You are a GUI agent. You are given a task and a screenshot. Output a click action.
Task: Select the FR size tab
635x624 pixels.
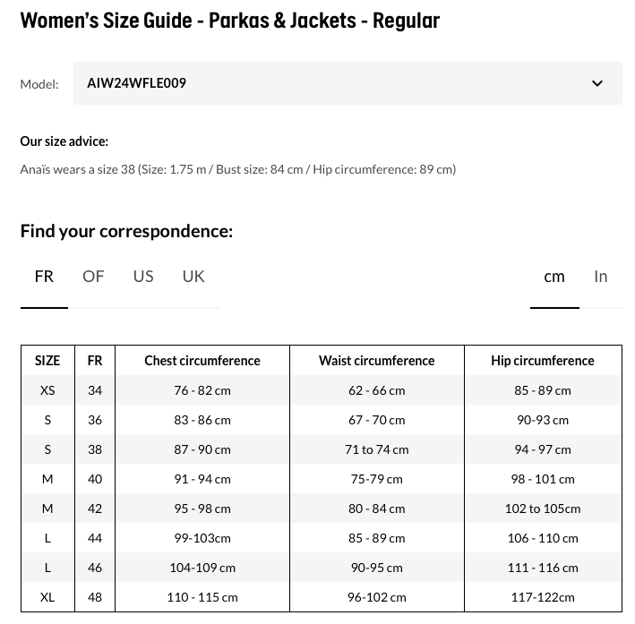click(x=44, y=277)
